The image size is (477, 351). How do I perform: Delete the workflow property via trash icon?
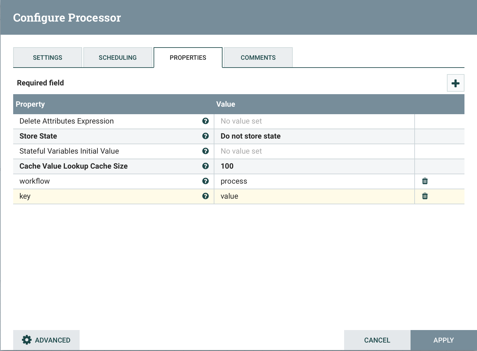(x=425, y=181)
